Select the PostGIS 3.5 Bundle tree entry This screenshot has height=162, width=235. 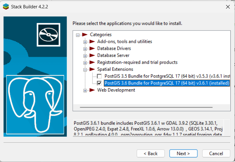coord(167,76)
